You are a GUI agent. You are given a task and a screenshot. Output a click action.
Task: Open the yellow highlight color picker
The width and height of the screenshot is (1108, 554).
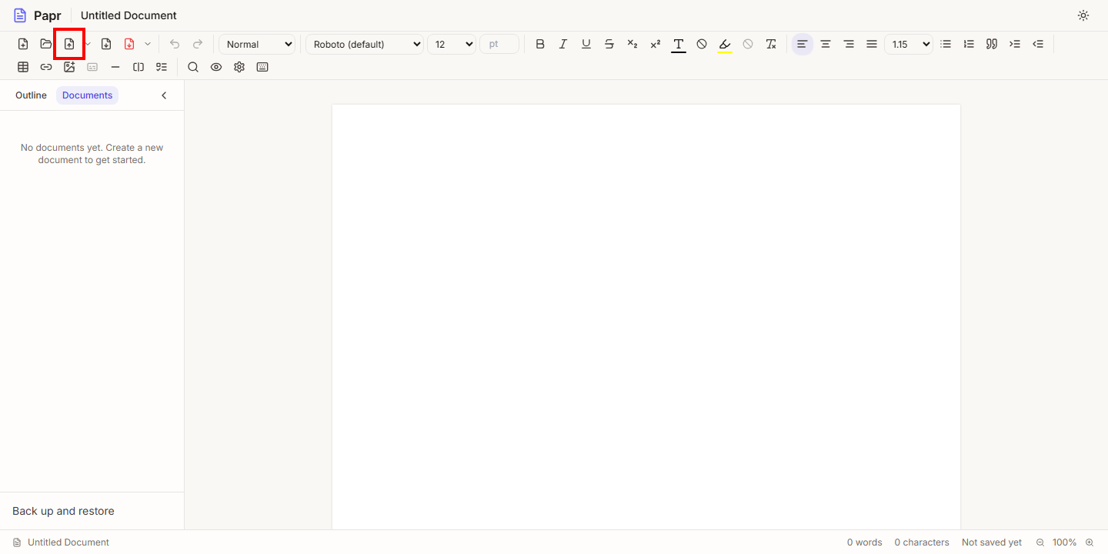click(x=725, y=44)
